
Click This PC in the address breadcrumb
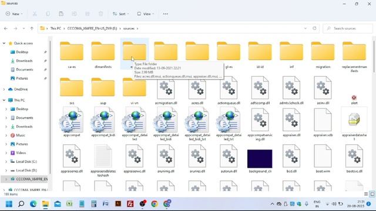point(56,29)
